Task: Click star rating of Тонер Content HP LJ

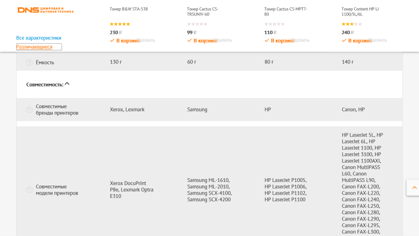Action: [351, 24]
